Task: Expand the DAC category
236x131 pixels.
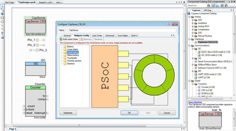Action: point(193,33)
